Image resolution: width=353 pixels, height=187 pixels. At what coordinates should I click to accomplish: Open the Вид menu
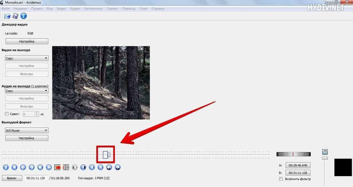click(x=49, y=9)
